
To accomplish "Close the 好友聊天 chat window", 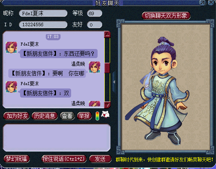I will click(x=211, y=3).
